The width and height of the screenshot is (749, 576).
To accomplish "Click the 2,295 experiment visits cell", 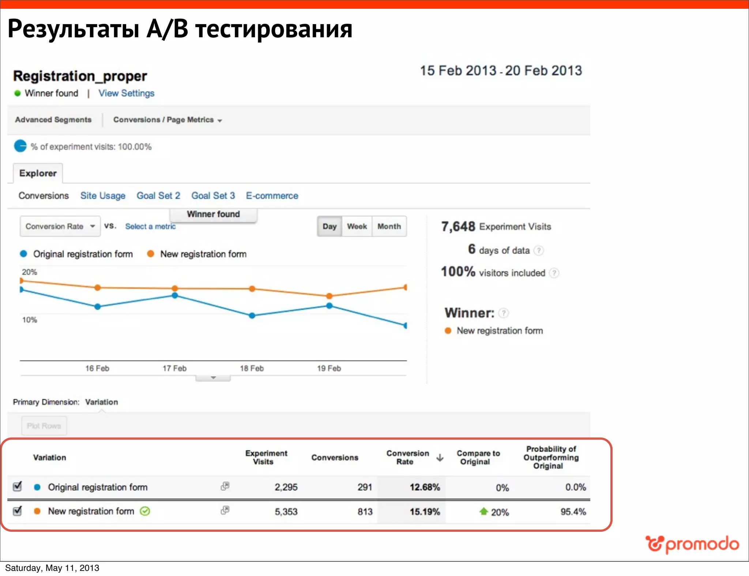I will tap(286, 487).
